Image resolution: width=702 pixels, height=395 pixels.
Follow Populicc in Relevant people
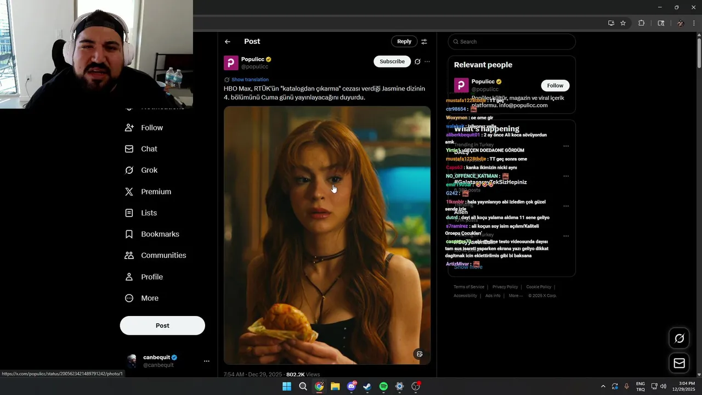[555, 86]
